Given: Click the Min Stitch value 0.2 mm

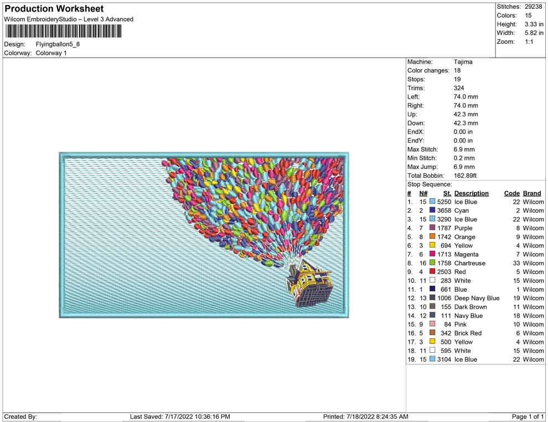Looking at the screenshot, I should point(464,158).
